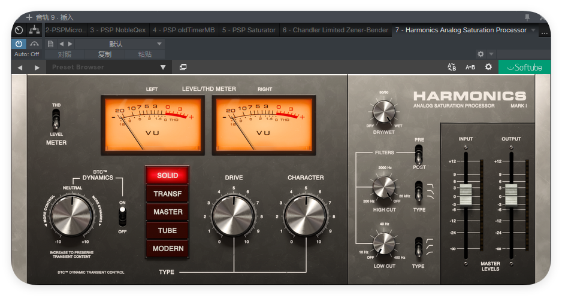
Task: Switch to Chandler Limited Zener-Bender tab
Action: tap(335, 30)
